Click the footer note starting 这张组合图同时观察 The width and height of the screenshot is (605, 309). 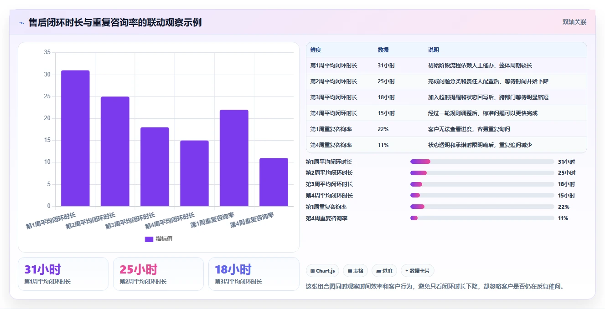point(435,287)
